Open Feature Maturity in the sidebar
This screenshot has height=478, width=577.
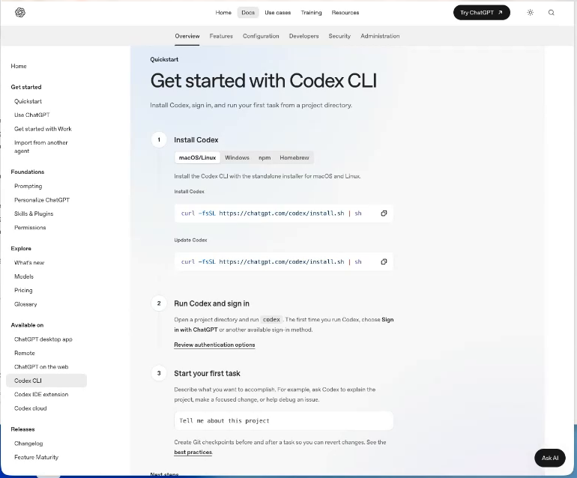[37, 457]
